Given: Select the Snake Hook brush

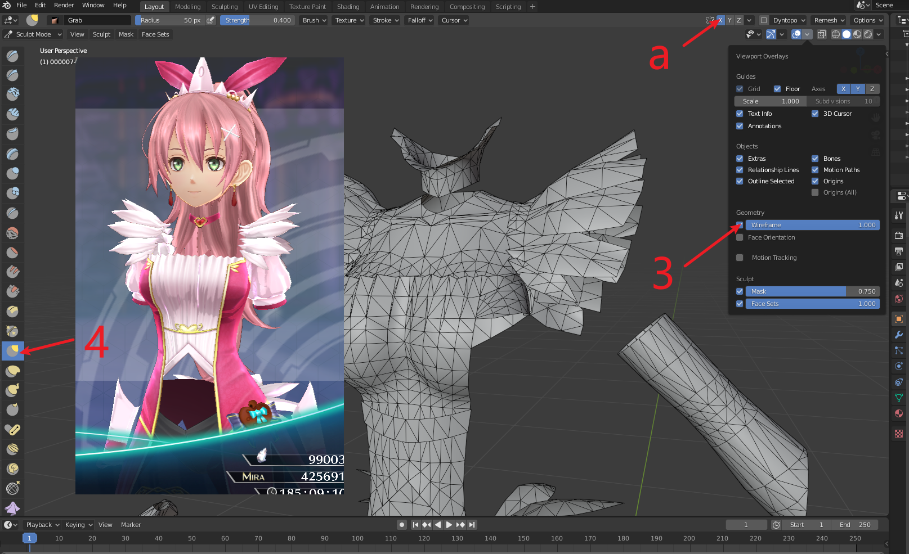Looking at the screenshot, I should [x=12, y=390].
